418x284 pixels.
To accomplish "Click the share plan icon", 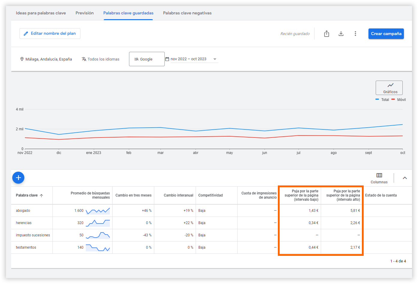I will 326,34.
